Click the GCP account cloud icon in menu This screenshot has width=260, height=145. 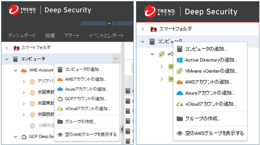point(60,99)
